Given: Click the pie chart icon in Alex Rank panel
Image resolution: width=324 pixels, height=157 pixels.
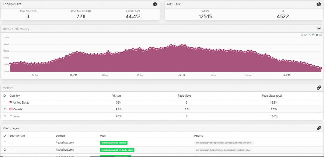Looking at the screenshot, I should 319,4.
